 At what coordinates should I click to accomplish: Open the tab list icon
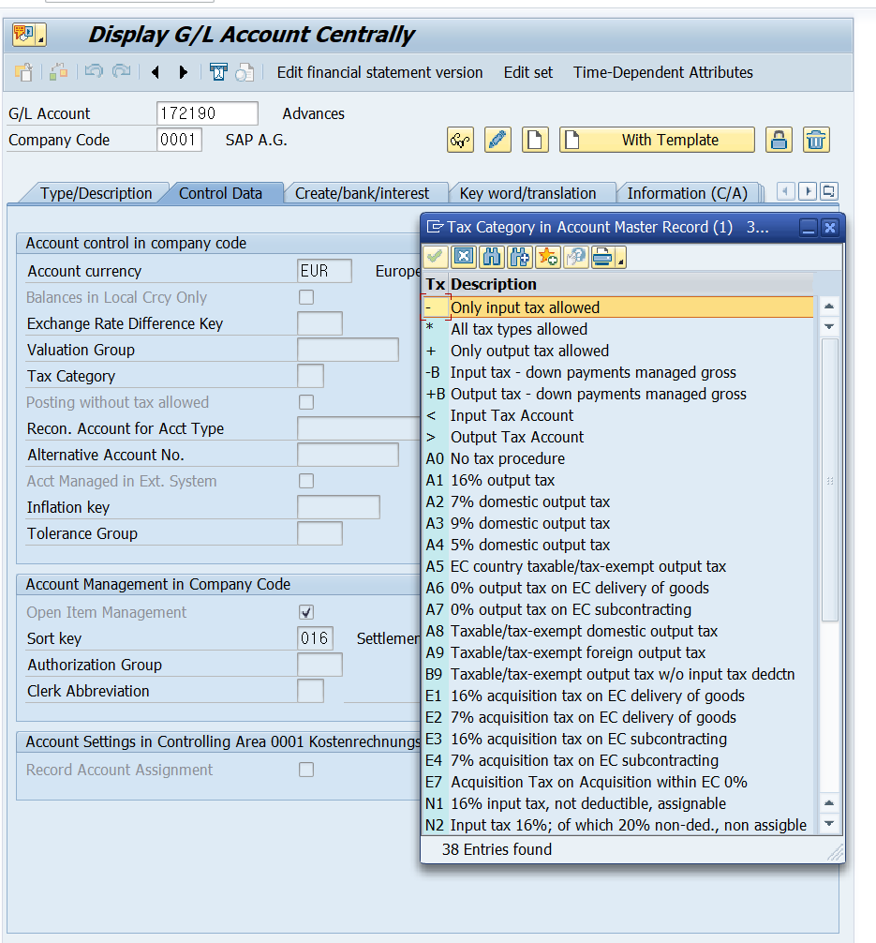[x=828, y=192]
